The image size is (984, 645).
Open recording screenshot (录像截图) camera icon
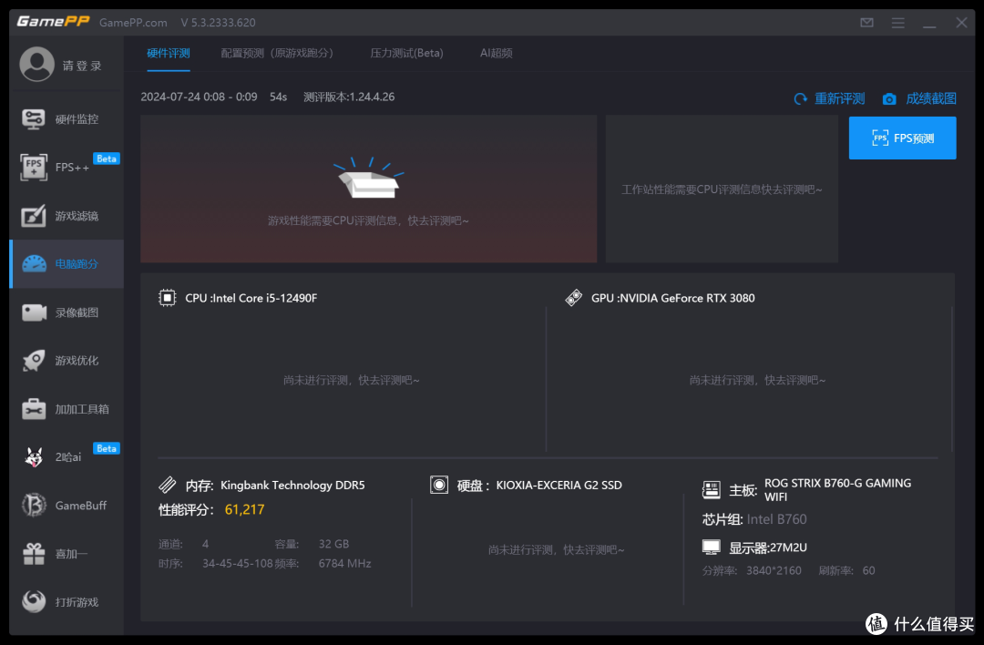pyautogui.click(x=34, y=312)
